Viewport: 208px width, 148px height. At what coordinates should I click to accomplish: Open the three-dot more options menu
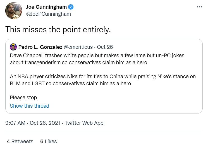[x=199, y=7]
